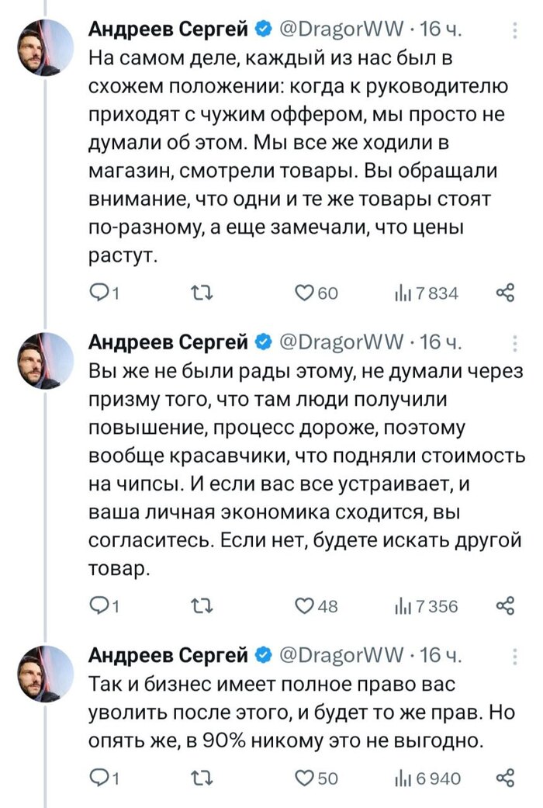Open more options menu of first tweet

[x=517, y=30]
